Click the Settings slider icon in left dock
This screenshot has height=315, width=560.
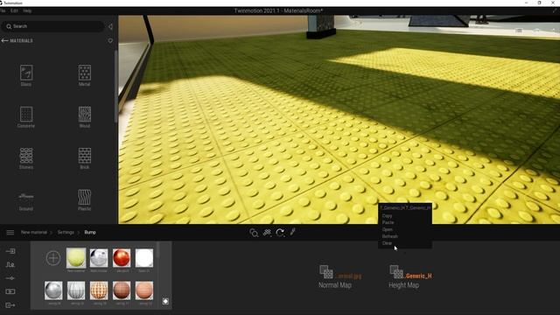pos(10,278)
